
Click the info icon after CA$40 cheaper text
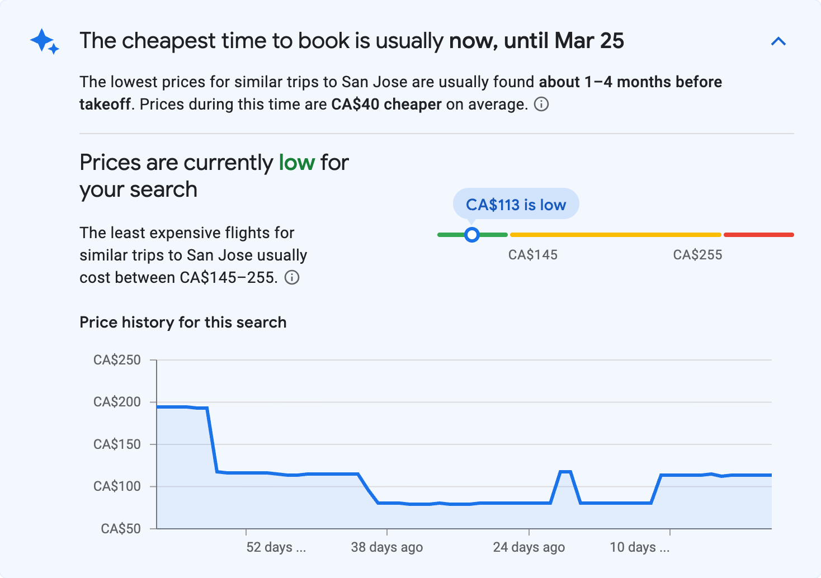541,105
